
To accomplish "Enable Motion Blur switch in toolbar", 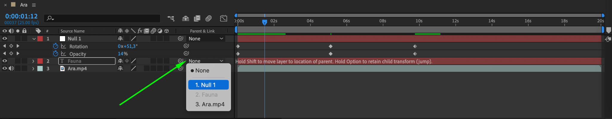I will pos(209,18).
